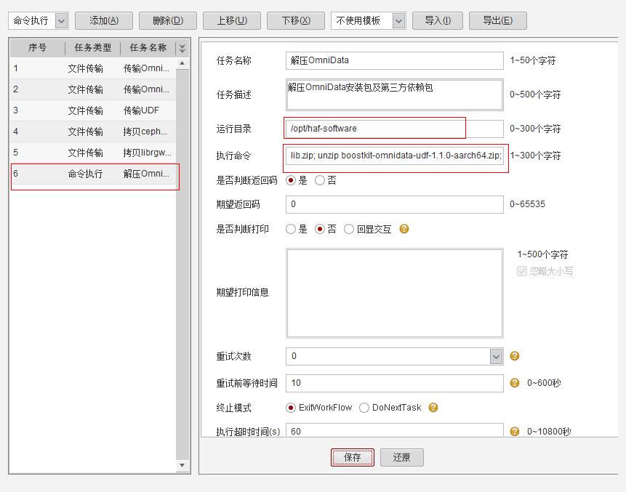Select task row 3 传输UDF

tap(92, 110)
